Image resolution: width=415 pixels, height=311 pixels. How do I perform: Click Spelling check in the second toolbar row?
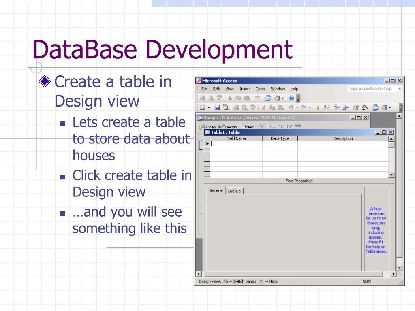(253, 107)
